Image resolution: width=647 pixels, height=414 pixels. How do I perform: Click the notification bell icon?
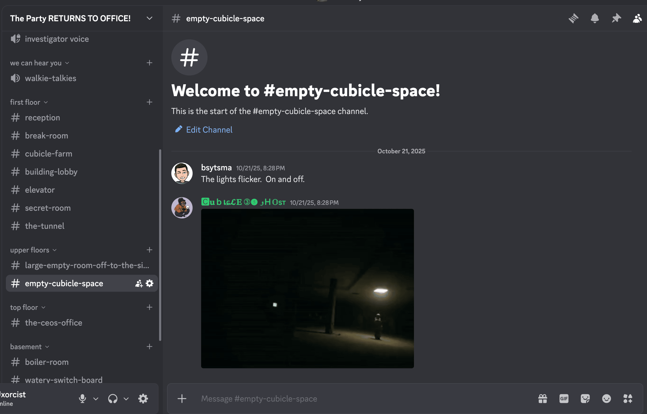coord(595,18)
